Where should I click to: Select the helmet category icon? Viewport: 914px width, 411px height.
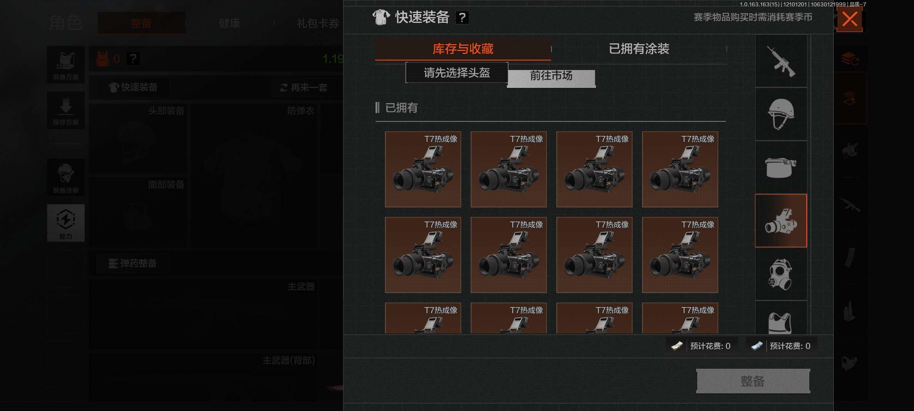click(781, 114)
